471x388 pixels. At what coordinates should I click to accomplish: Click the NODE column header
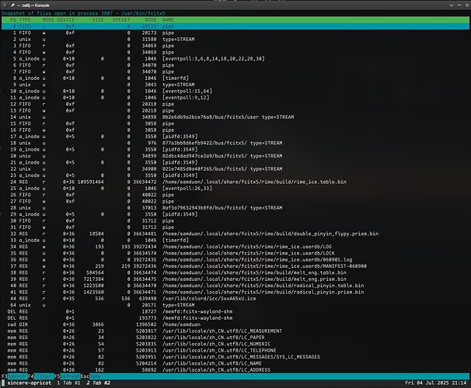151,20
